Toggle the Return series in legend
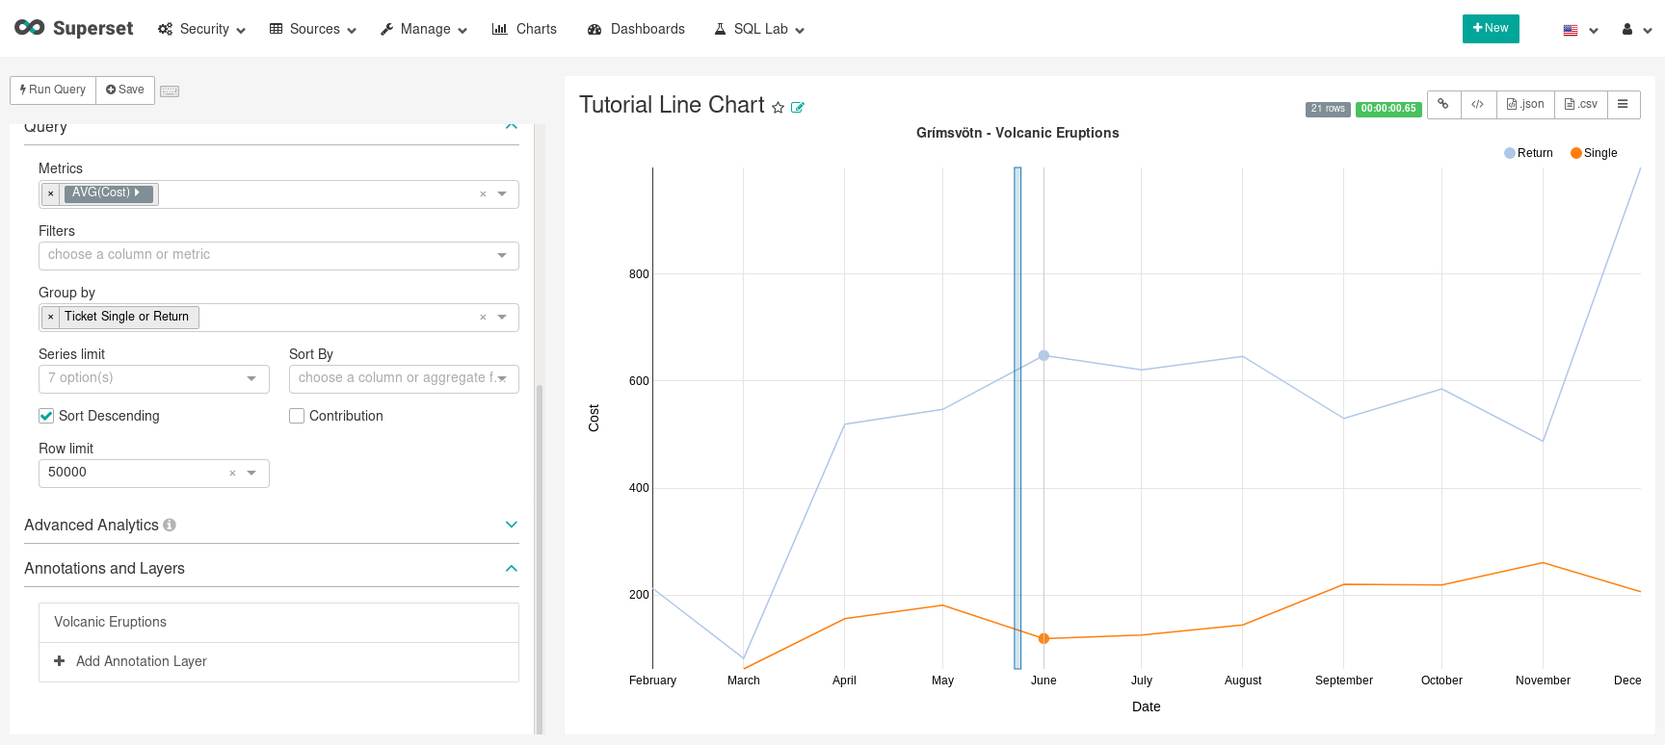 pyautogui.click(x=1528, y=153)
